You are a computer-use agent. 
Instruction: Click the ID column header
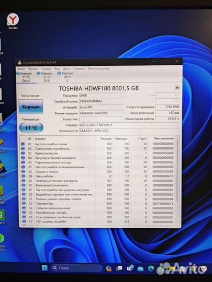(x=30, y=139)
